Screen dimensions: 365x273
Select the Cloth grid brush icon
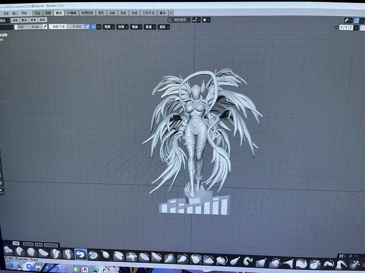pyautogui.click(x=354, y=265)
